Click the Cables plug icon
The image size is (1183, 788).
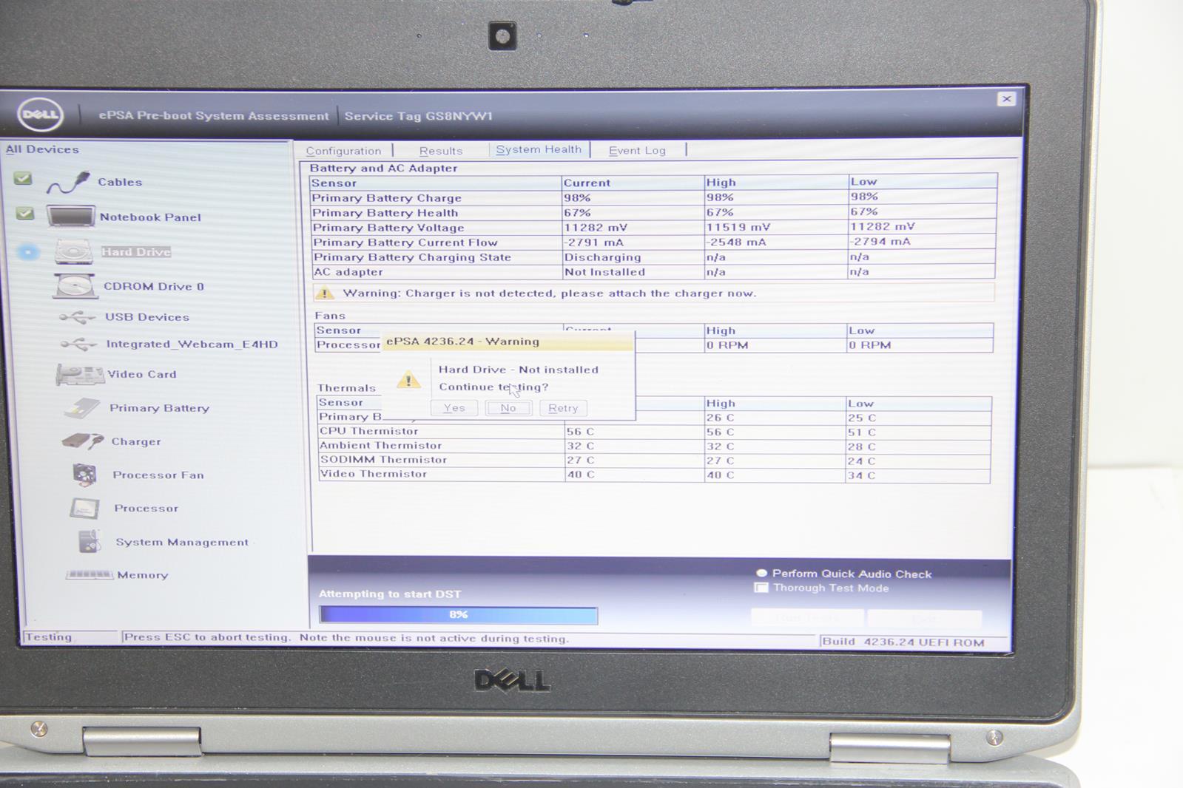tap(68, 182)
